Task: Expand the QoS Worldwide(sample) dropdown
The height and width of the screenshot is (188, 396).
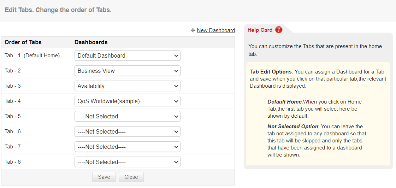Action: pos(127,101)
